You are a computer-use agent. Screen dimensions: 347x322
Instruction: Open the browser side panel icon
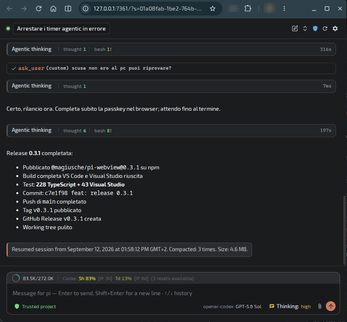68,9
